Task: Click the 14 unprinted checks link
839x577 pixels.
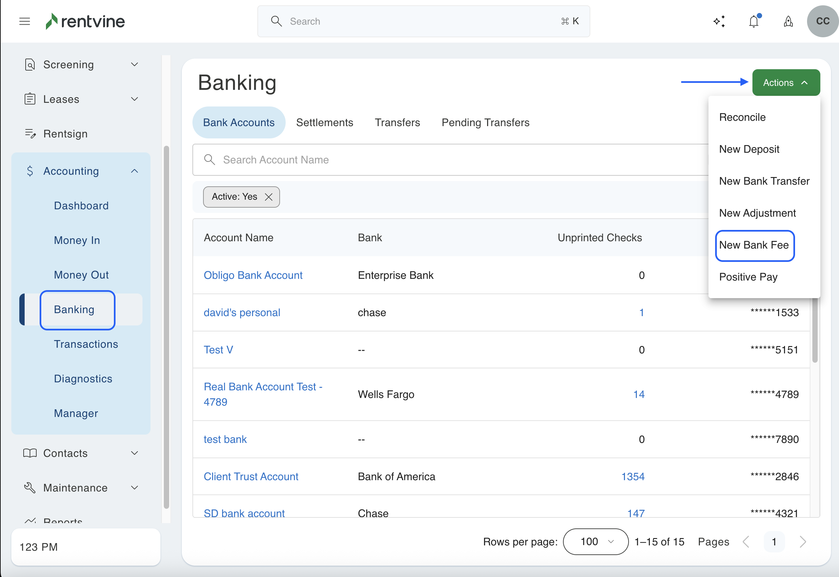Action: click(x=639, y=394)
